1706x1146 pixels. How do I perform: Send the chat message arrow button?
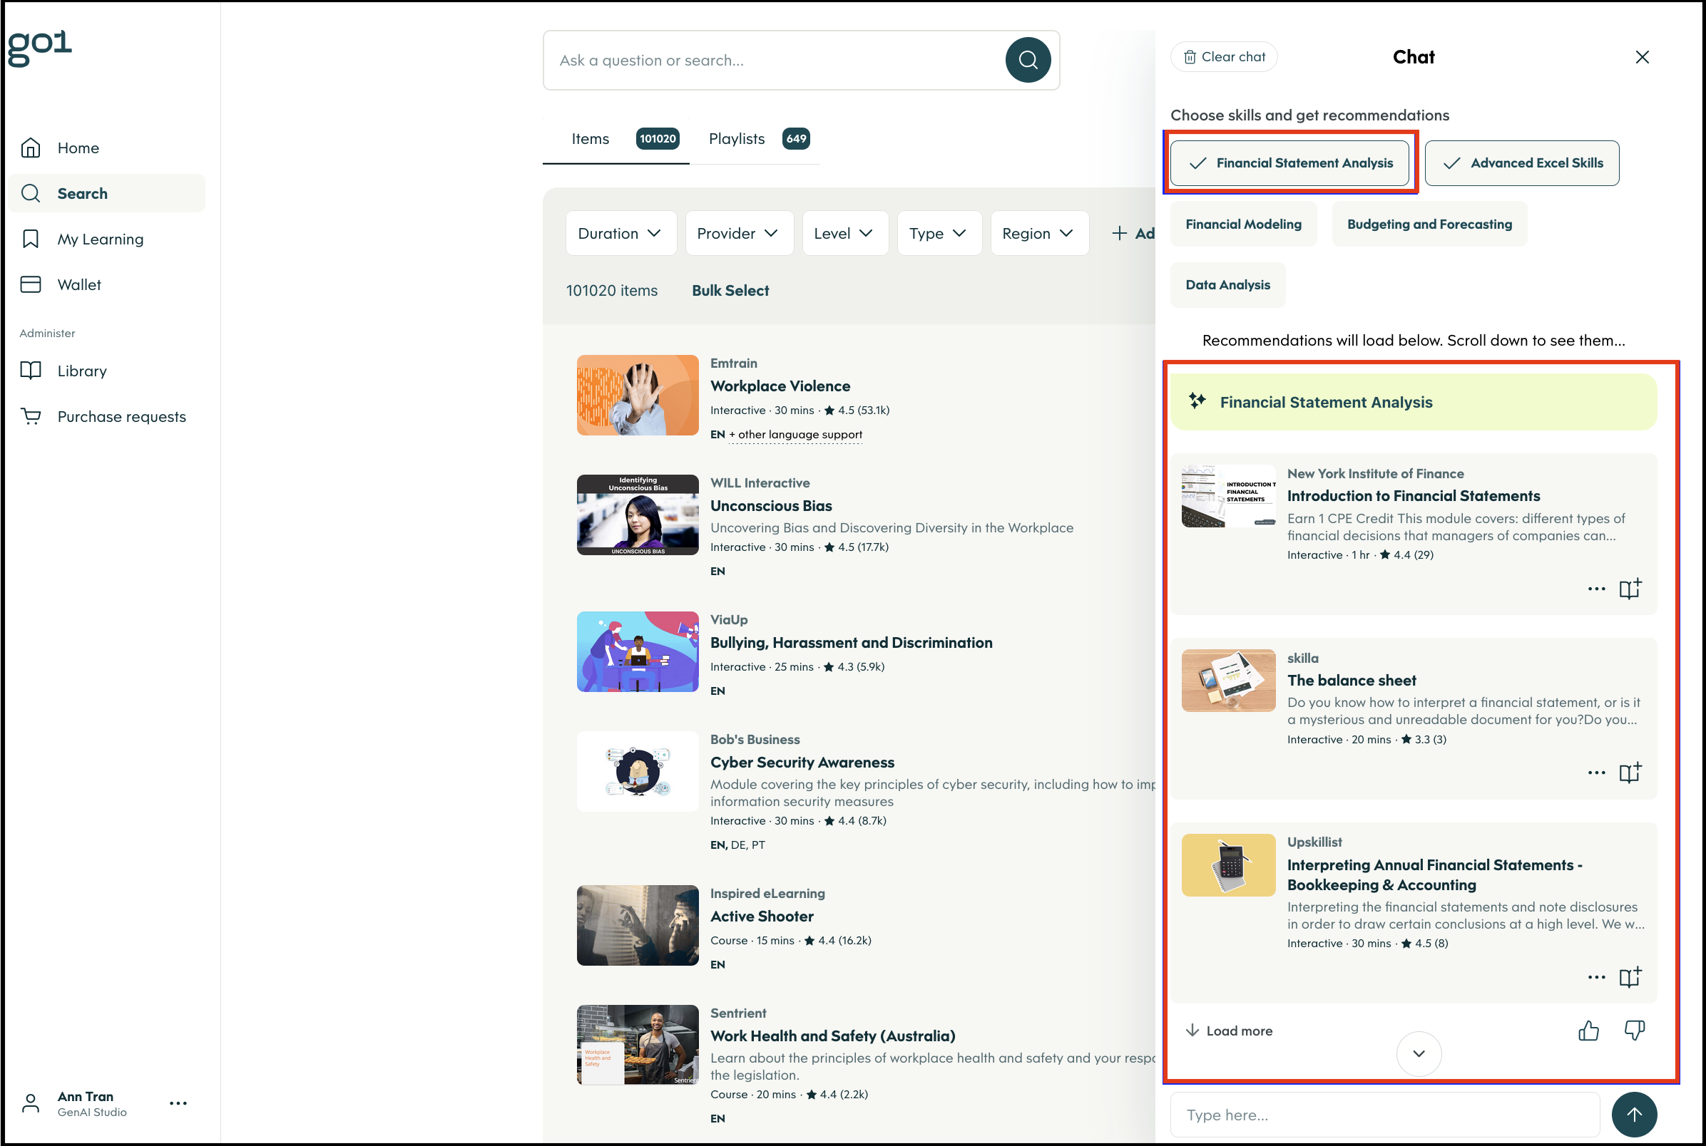pos(1633,1115)
